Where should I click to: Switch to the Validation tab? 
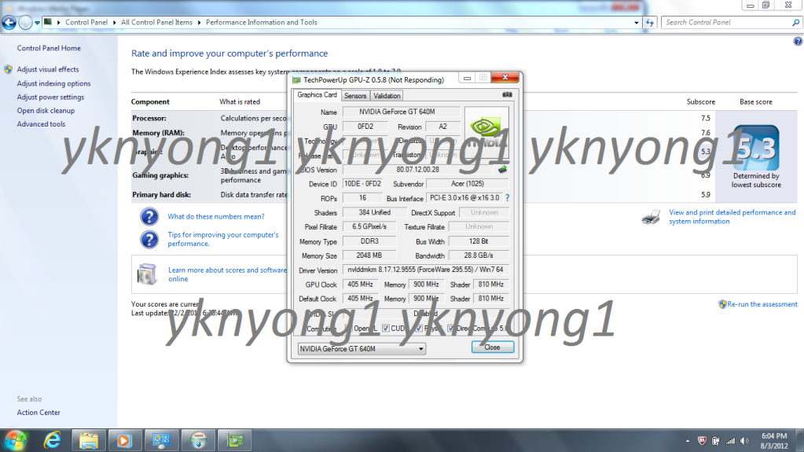(x=387, y=96)
